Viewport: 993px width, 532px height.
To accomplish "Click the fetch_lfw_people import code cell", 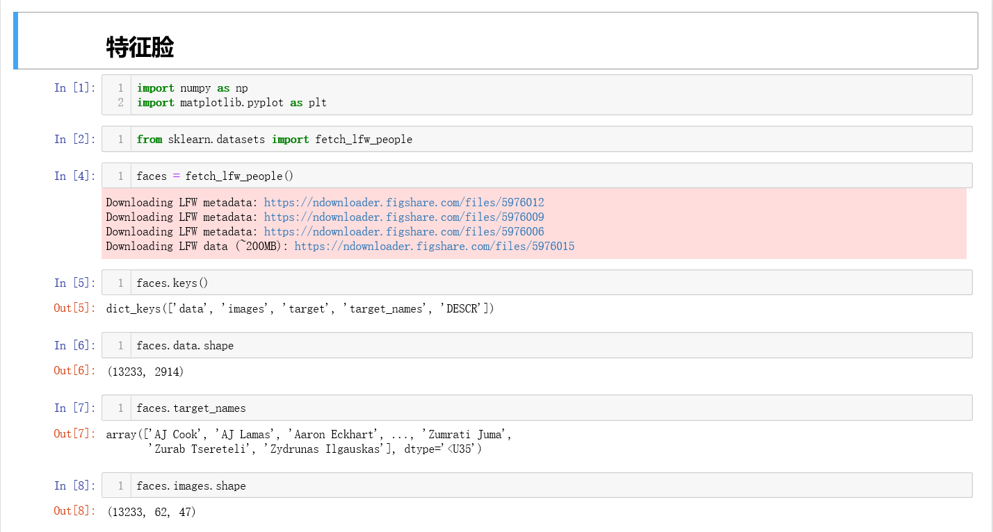I will (x=537, y=139).
